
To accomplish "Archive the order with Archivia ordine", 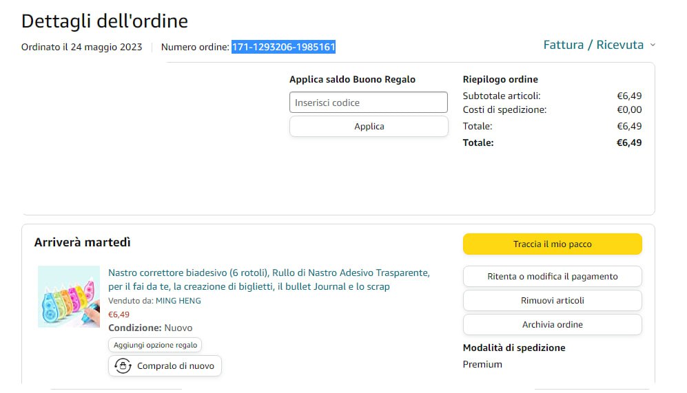I will 552,325.
